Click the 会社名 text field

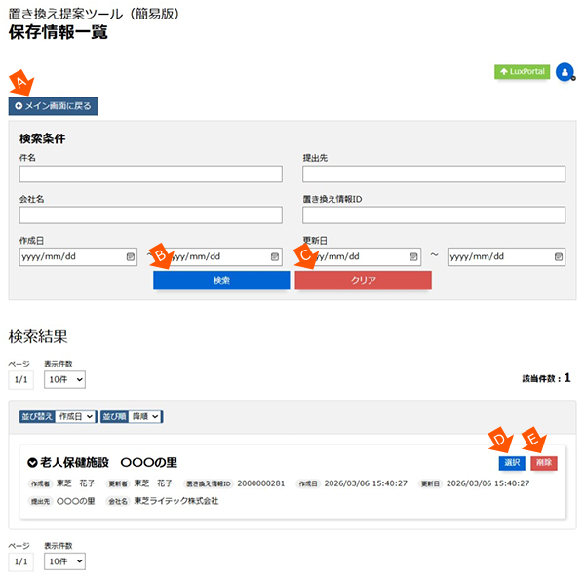click(x=150, y=215)
